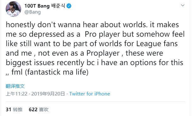Open the tweet options chevron menu
Image resolution: width=193 pixels, height=116 pixels.
[183, 5]
